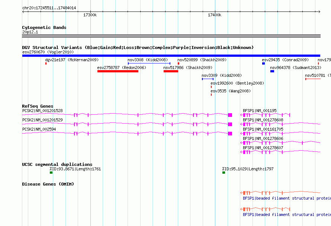Click the PCSK2|NM_001201529 transcript label
The height and width of the screenshot is (226, 331).
click(x=42, y=120)
